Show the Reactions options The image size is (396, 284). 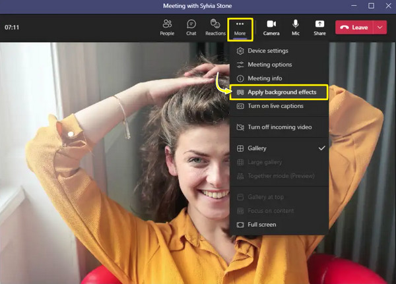(x=215, y=27)
